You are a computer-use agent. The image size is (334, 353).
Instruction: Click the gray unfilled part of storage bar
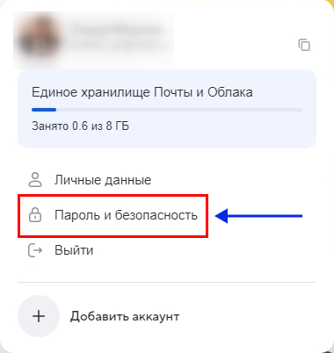click(179, 110)
